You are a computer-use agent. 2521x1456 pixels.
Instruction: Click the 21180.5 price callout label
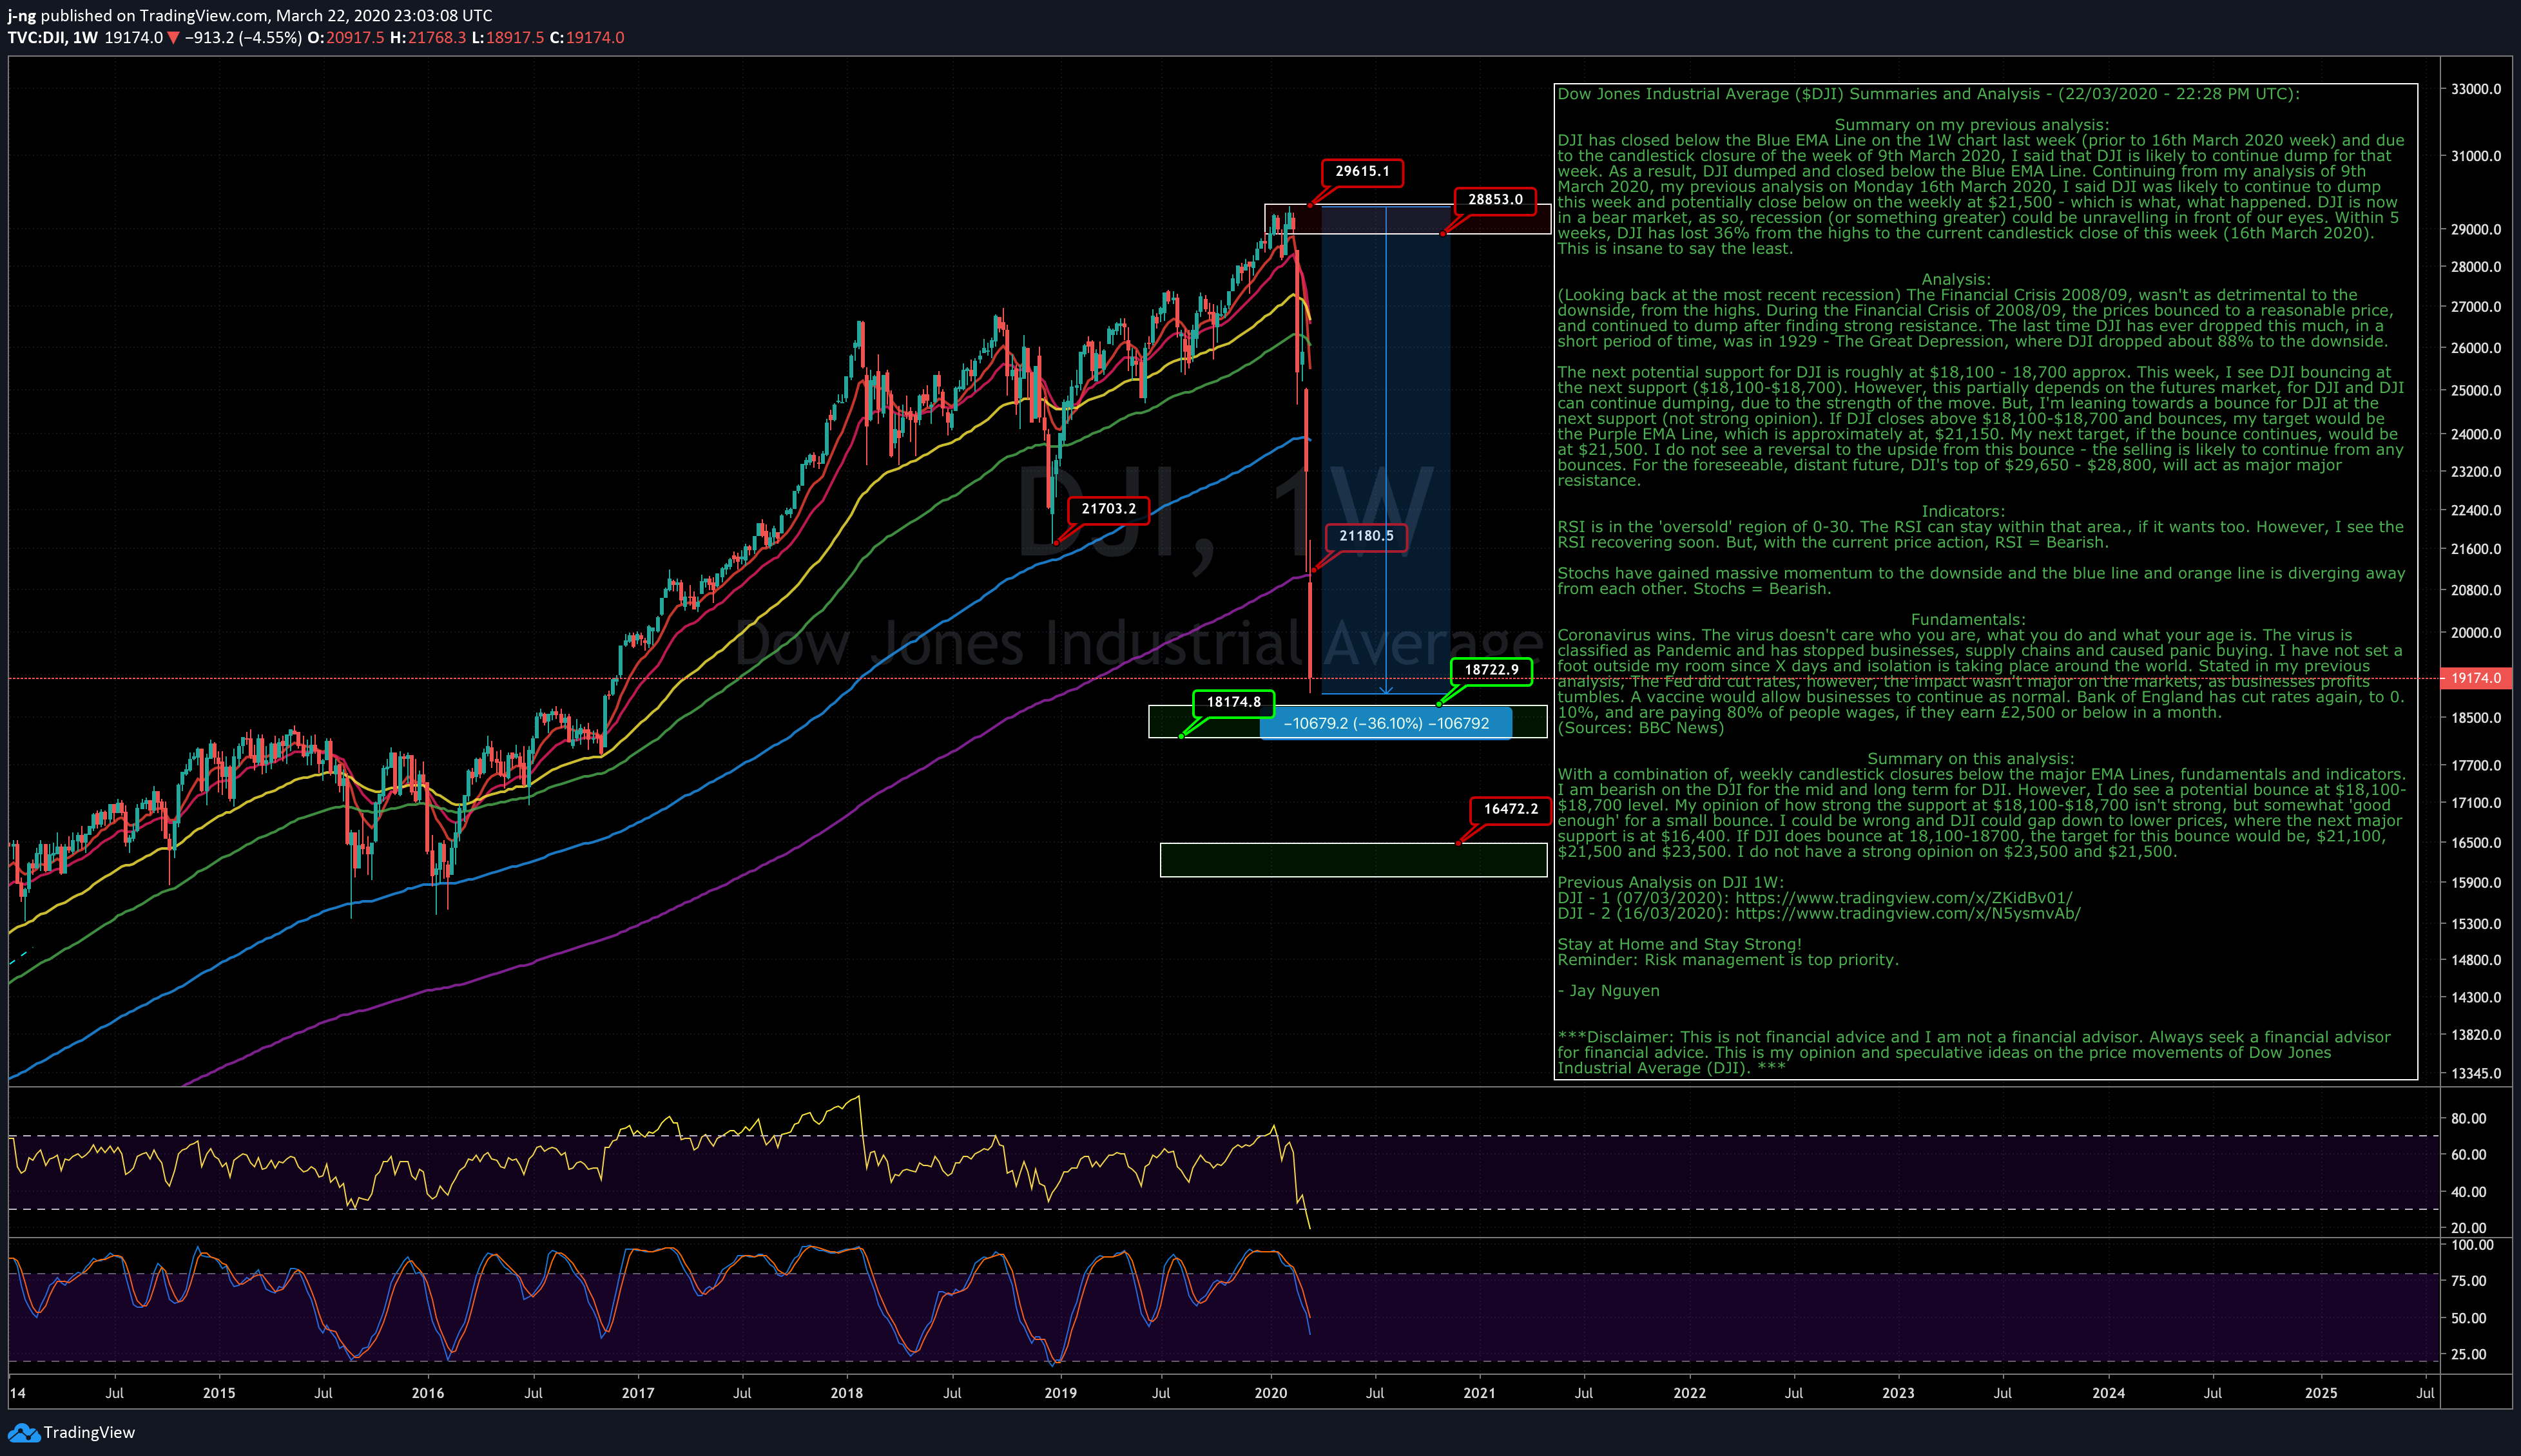point(1366,536)
